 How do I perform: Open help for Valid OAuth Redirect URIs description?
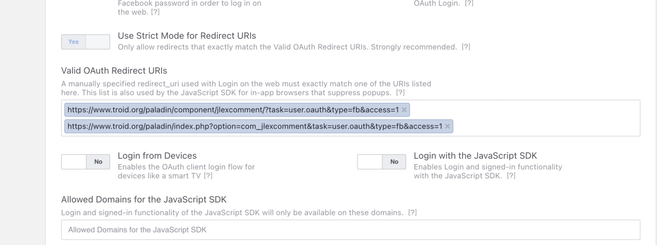click(x=400, y=92)
